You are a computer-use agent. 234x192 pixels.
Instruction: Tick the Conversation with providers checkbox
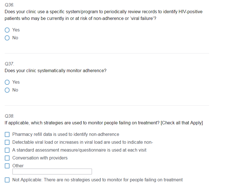[x=7, y=158]
